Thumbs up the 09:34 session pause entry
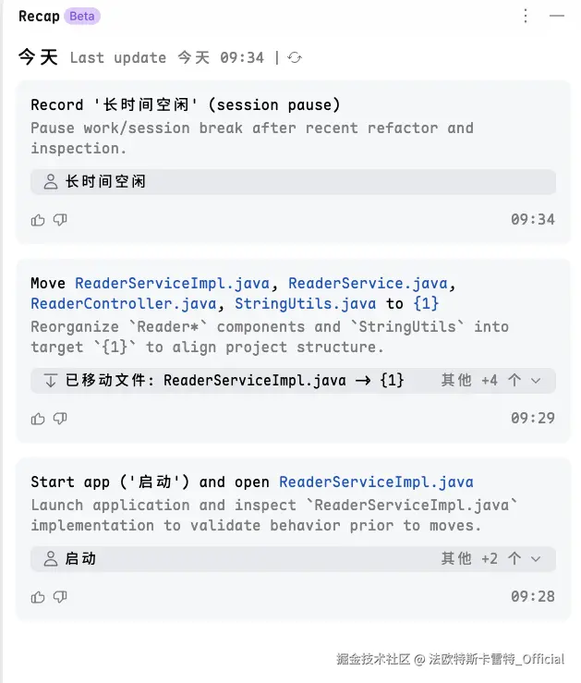581x683 pixels. click(x=38, y=220)
